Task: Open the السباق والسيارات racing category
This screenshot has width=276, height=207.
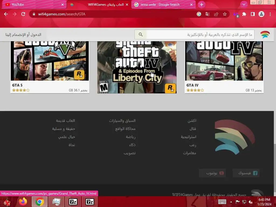Action: click(x=122, y=120)
